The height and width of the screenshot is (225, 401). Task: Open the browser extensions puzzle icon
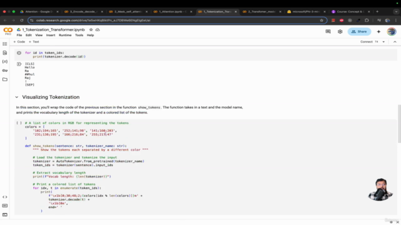point(367,21)
